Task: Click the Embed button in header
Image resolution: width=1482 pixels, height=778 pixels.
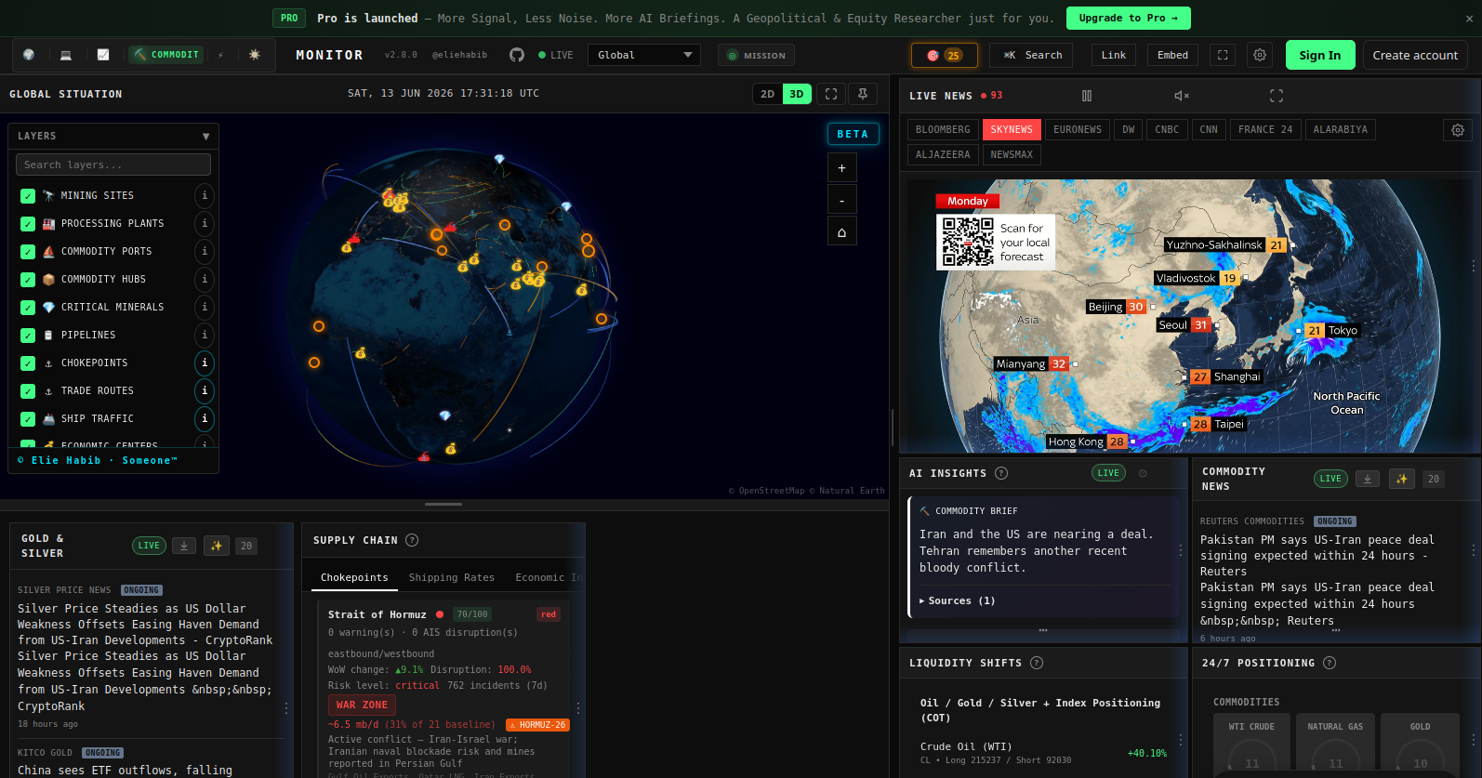Action: click(x=1172, y=56)
